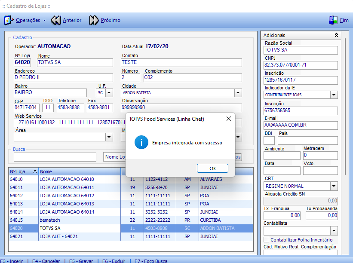Click the Razão Social field
The height and width of the screenshot is (263, 353).
click(301, 50)
